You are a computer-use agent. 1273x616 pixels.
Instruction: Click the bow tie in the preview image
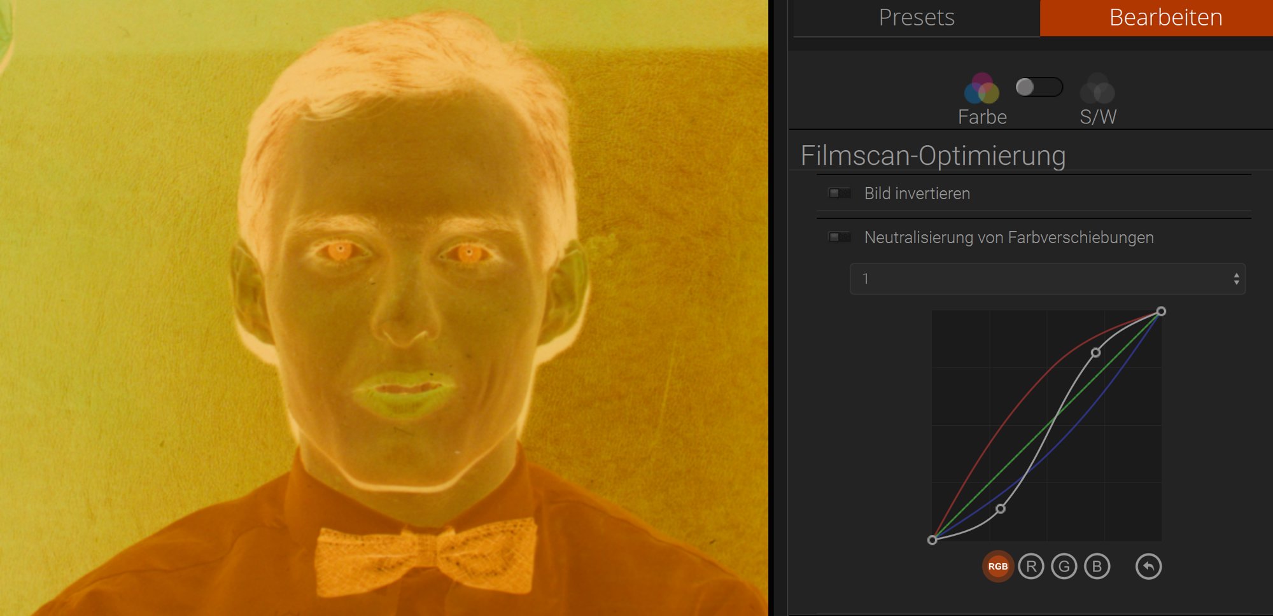(x=425, y=552)
